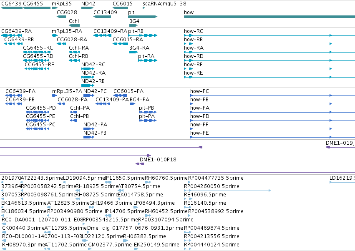The width and height of the screenshot is (355, 251).
Task: Click the LD19094.5prime EST label
Action: (84, 178)
